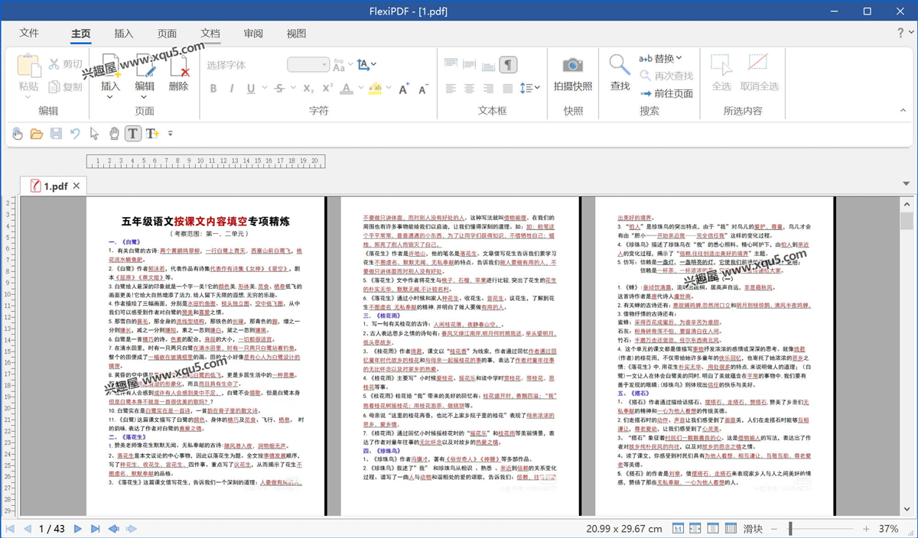Apply superscript formatting
This screenshot has height=538, width=918.
[327, 88]
